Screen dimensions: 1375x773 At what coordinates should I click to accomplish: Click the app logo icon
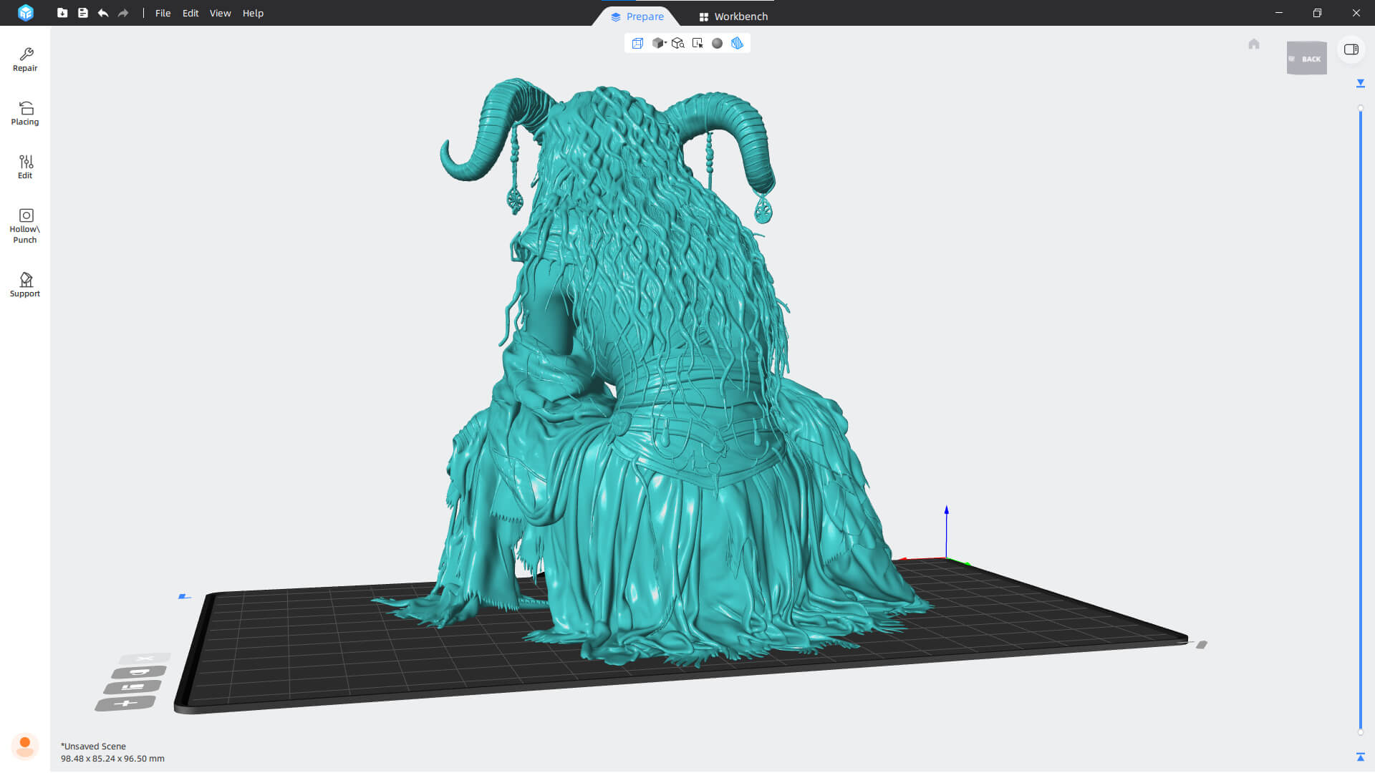[26, 13]
